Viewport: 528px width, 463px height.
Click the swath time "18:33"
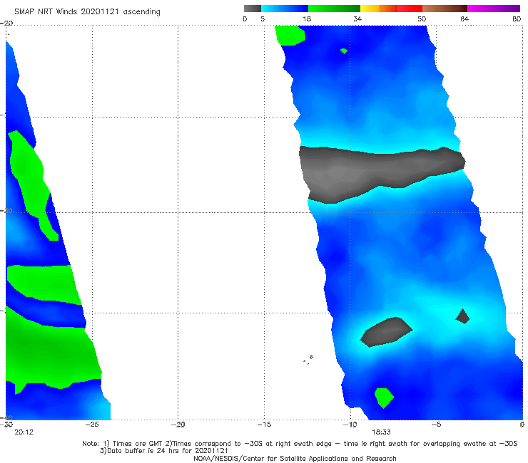point(381,432)
